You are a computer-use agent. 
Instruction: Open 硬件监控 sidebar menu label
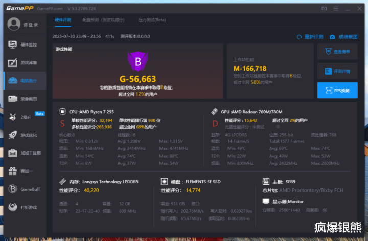(29, 45)
